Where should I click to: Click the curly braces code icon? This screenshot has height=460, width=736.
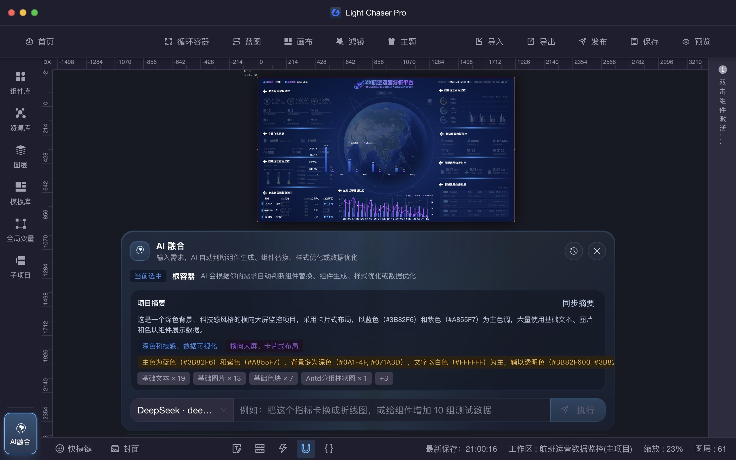[x=329, y=448]
